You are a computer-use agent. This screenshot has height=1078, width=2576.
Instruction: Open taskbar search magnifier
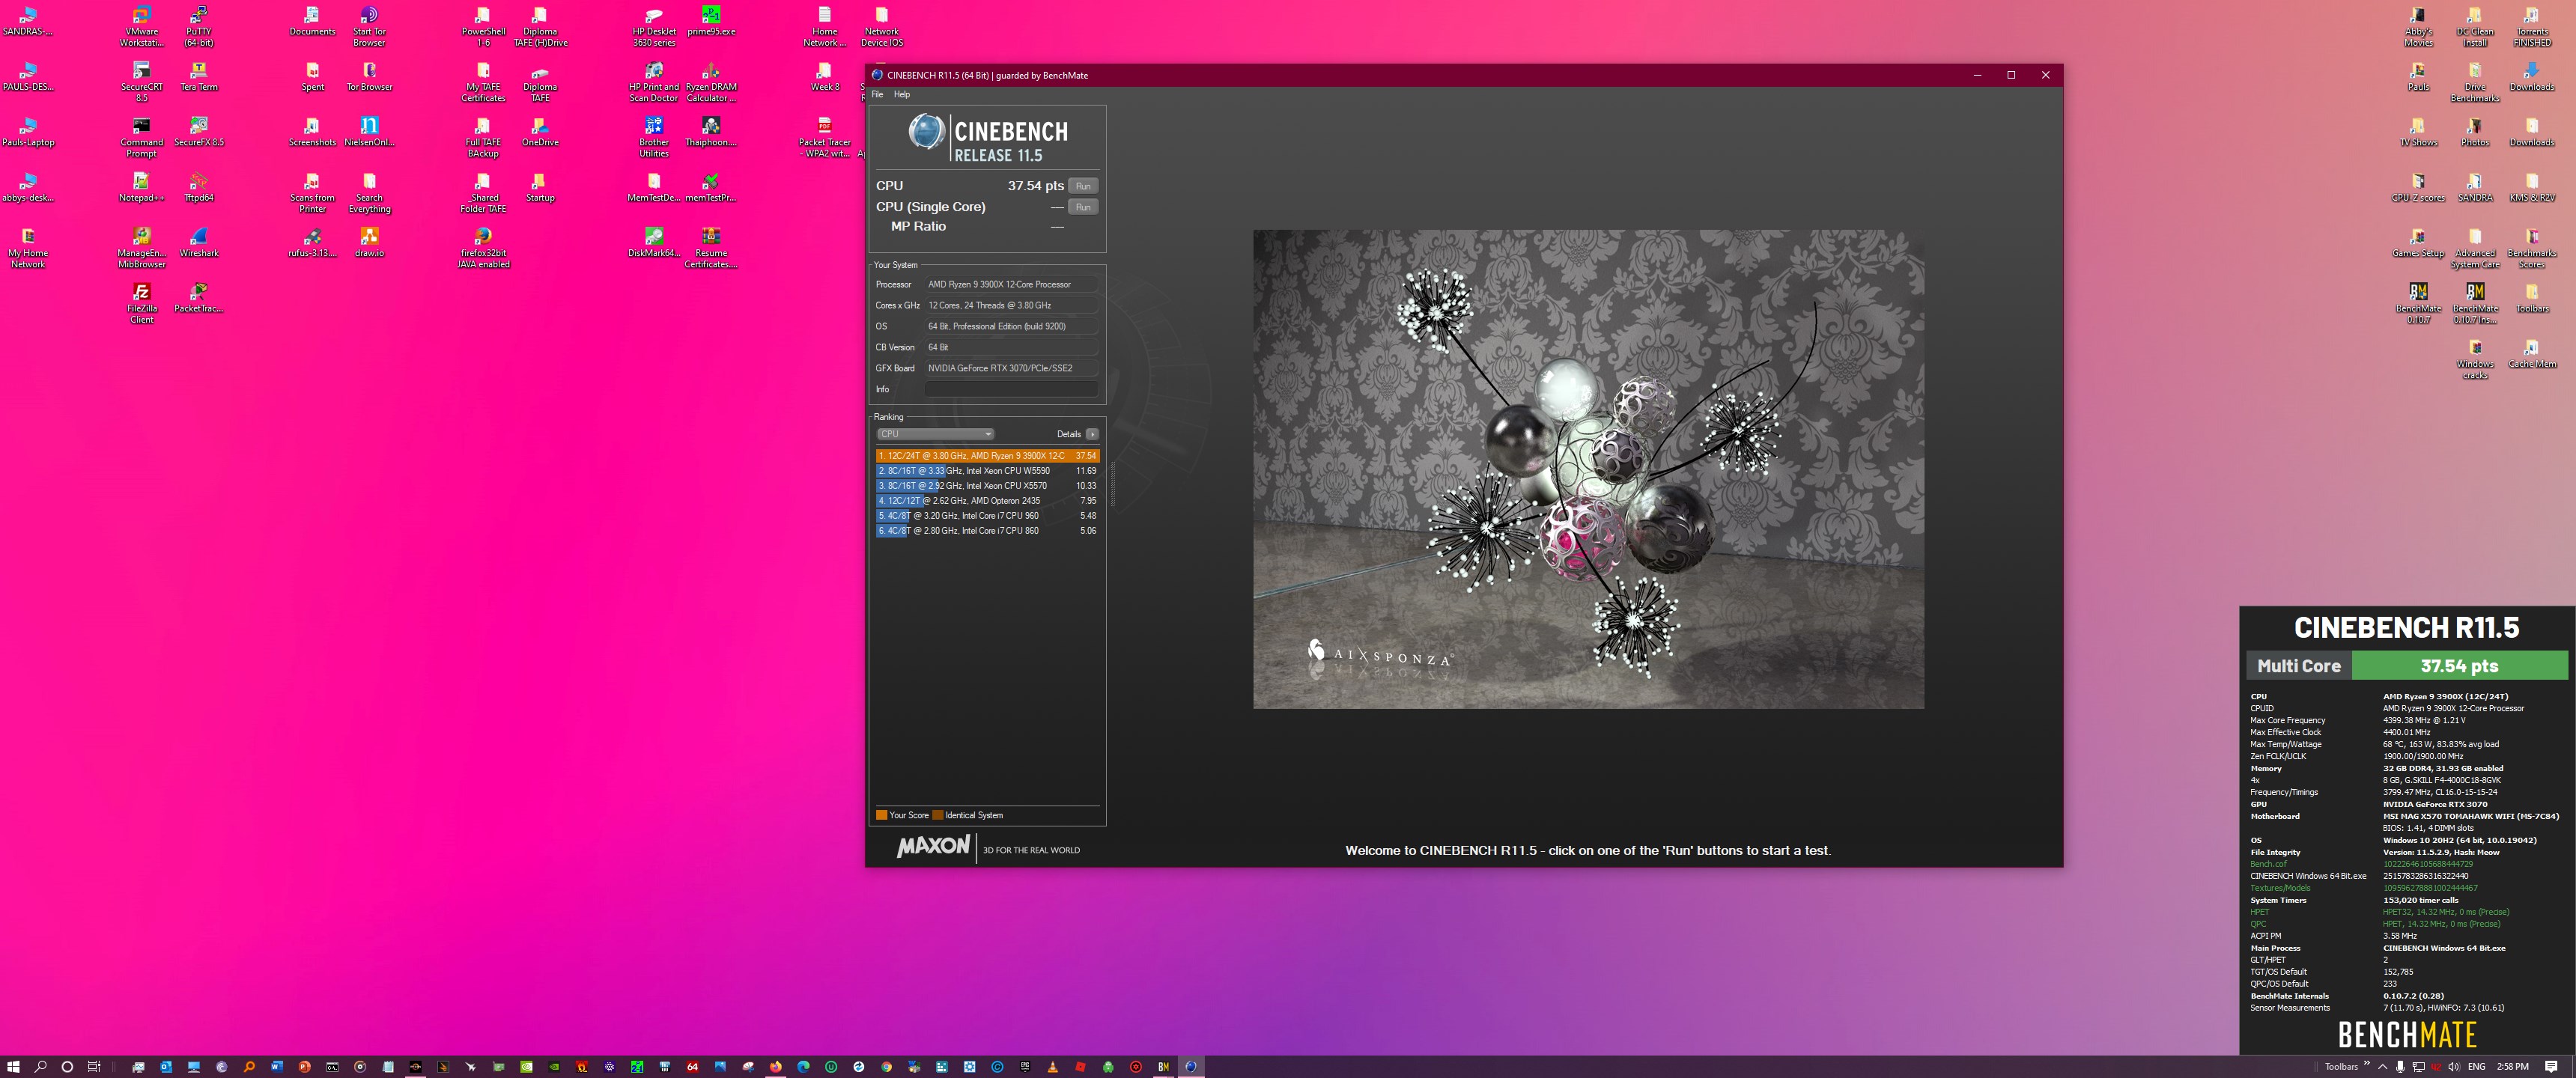(41, 1067)
